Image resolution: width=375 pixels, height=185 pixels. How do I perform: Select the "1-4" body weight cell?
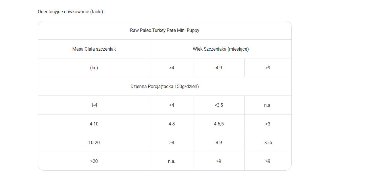pyautogui.click(x=94, y=105)
